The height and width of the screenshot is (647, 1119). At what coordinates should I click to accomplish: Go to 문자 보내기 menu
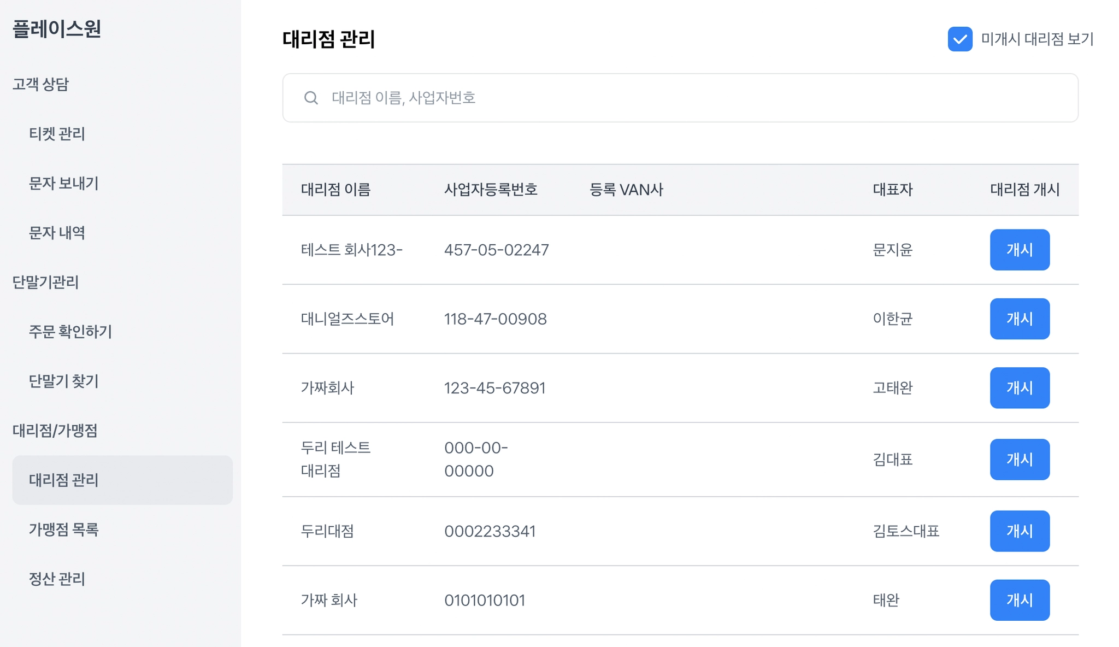[x=63, y=184]
